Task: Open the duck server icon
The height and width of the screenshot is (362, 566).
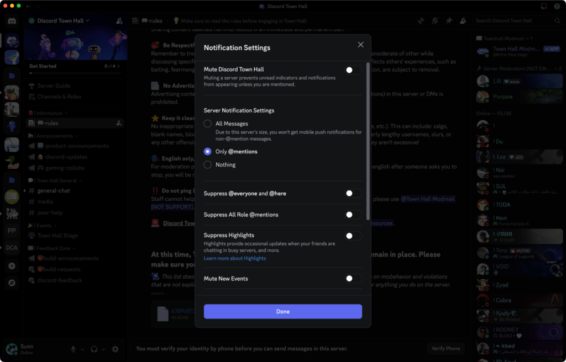Action: (12, 162)
